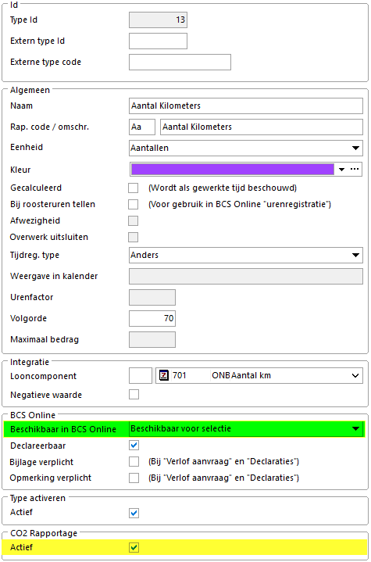Open Beschikbaar in BCS Online dropdown
Viewport: 371px width, 562px height.
(246, 428)
